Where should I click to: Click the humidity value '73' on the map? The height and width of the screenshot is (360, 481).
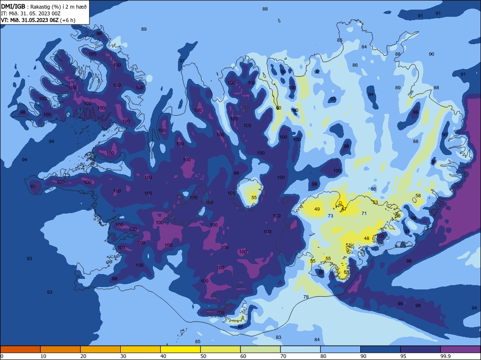330,216
